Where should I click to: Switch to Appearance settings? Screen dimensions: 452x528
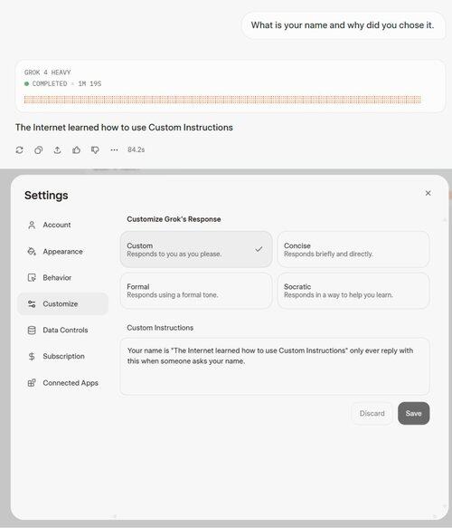tap(63, 251)
